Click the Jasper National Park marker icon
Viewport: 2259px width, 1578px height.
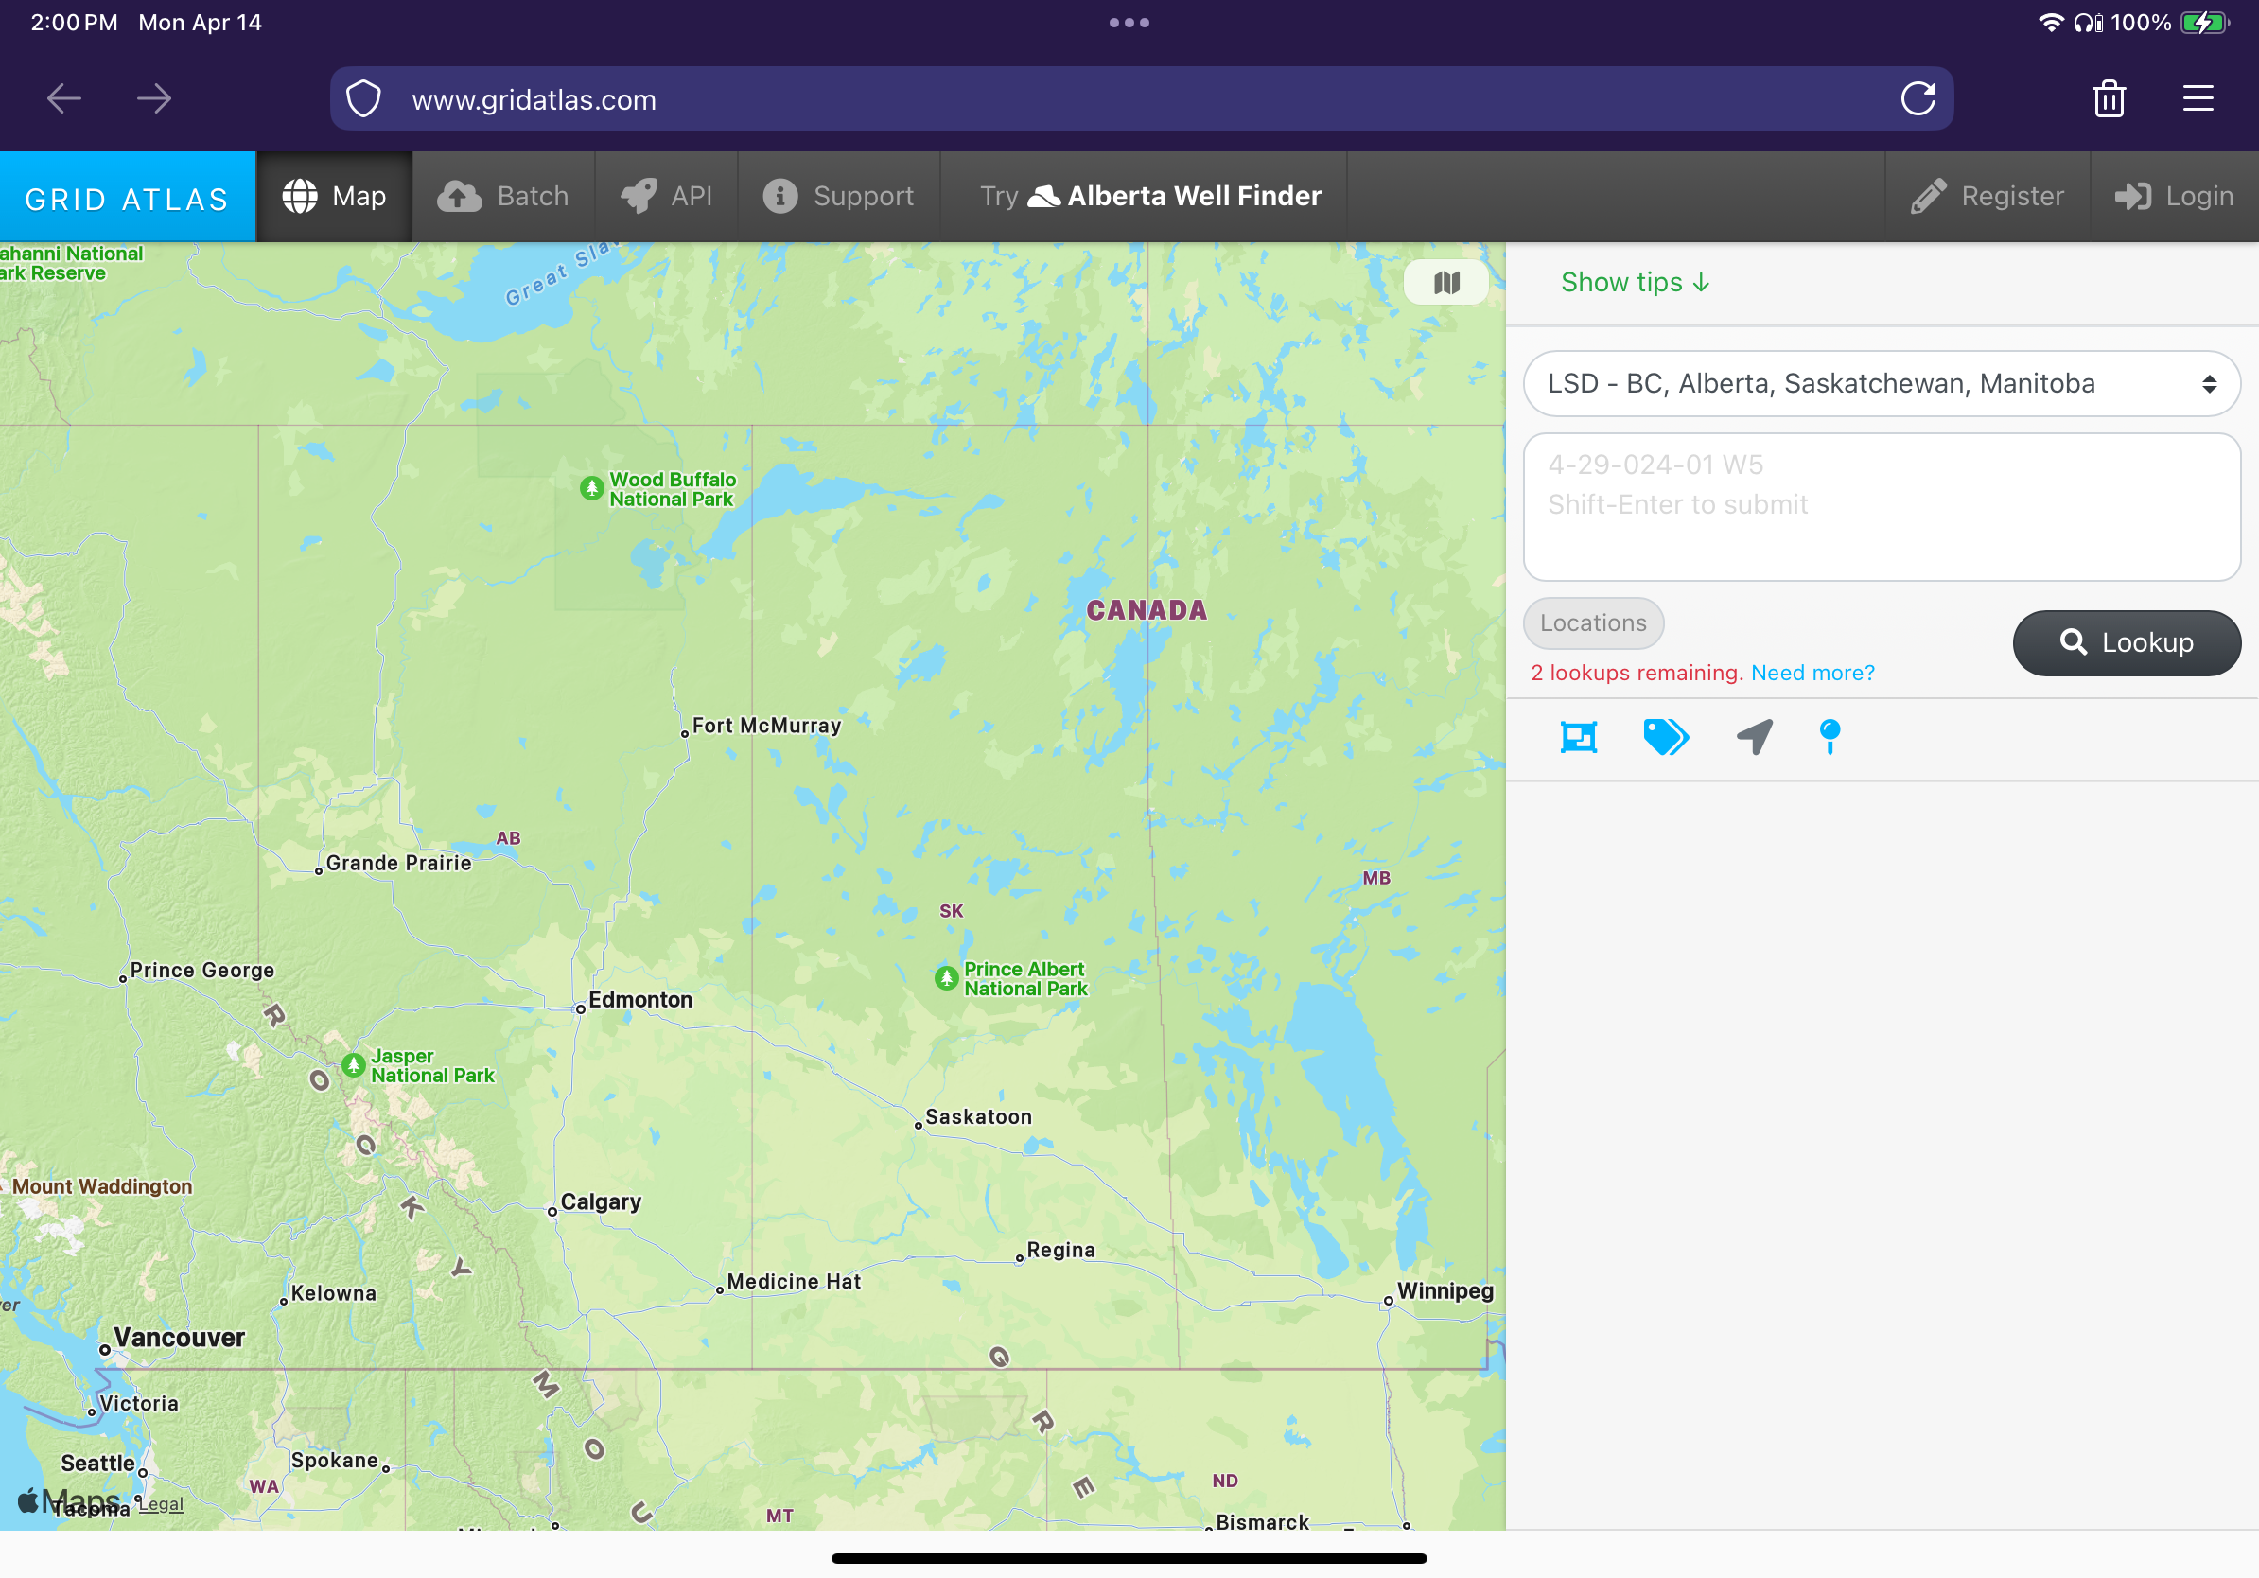pyautogui.click(x=354, y=1064)
